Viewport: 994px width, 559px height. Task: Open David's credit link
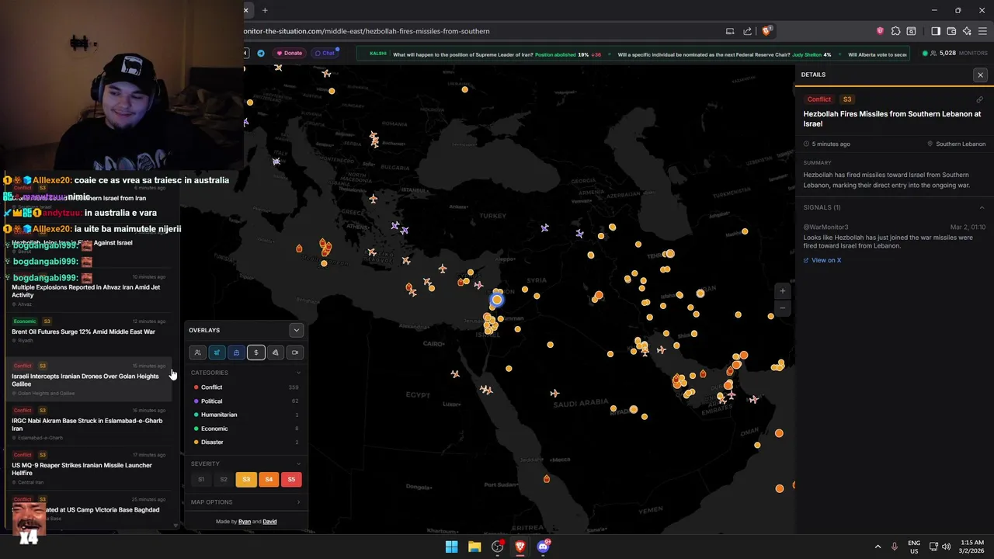point(269,522)
